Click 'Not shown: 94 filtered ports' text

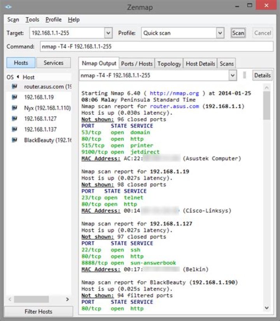(x=127, y=295)
